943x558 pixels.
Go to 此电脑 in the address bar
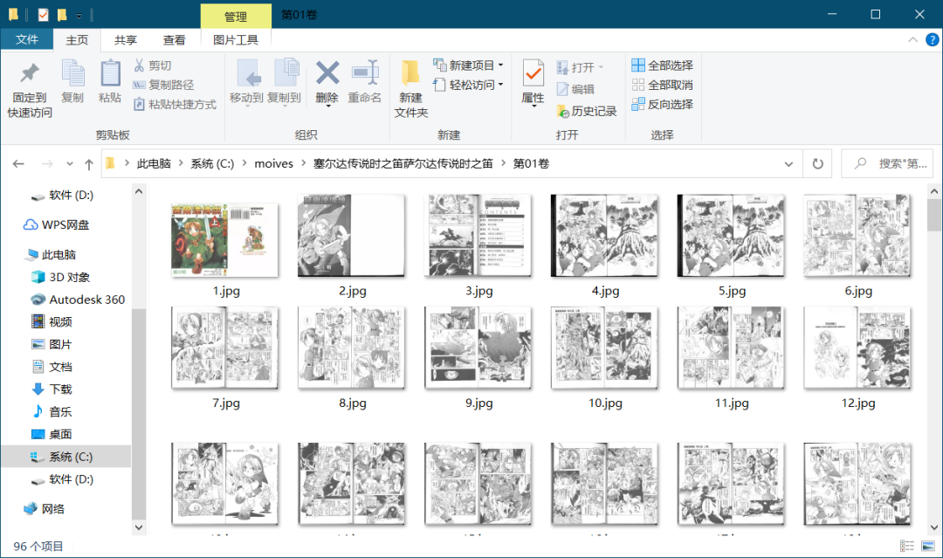tap(154, 163)
